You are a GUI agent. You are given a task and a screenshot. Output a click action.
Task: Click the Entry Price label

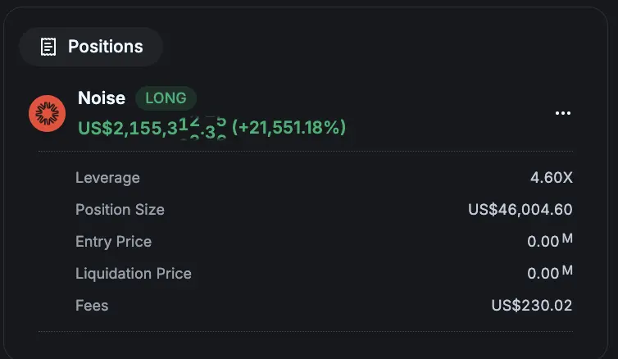113,242
